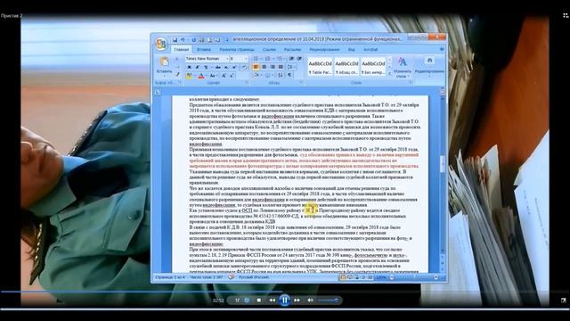Apply the Table Par... style from gallery

coord(320,68)
